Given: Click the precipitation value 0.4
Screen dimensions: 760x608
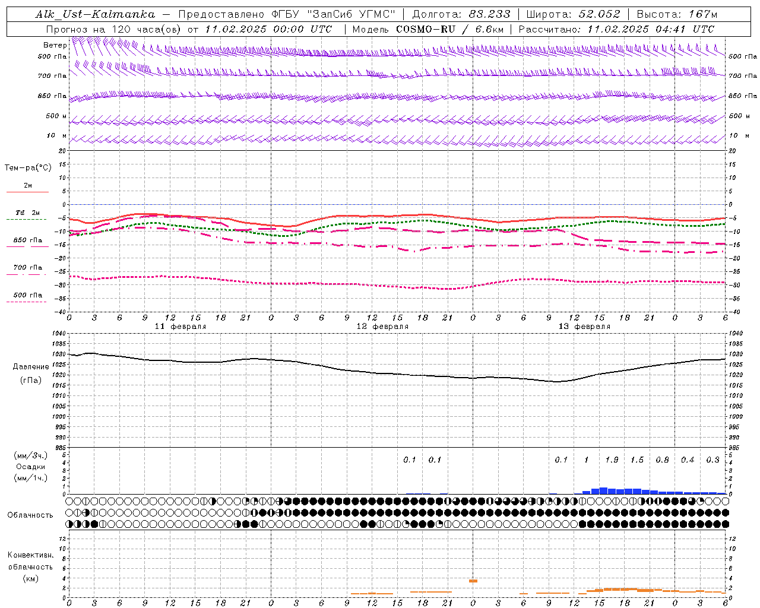Looking at the screenshot, I should point(688,460).
